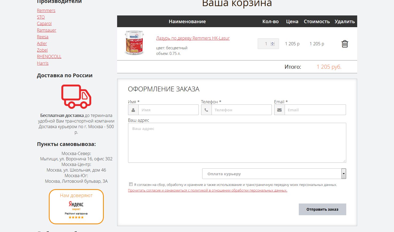
Task: Click the Цена column header
Action: tap(292, 22)
